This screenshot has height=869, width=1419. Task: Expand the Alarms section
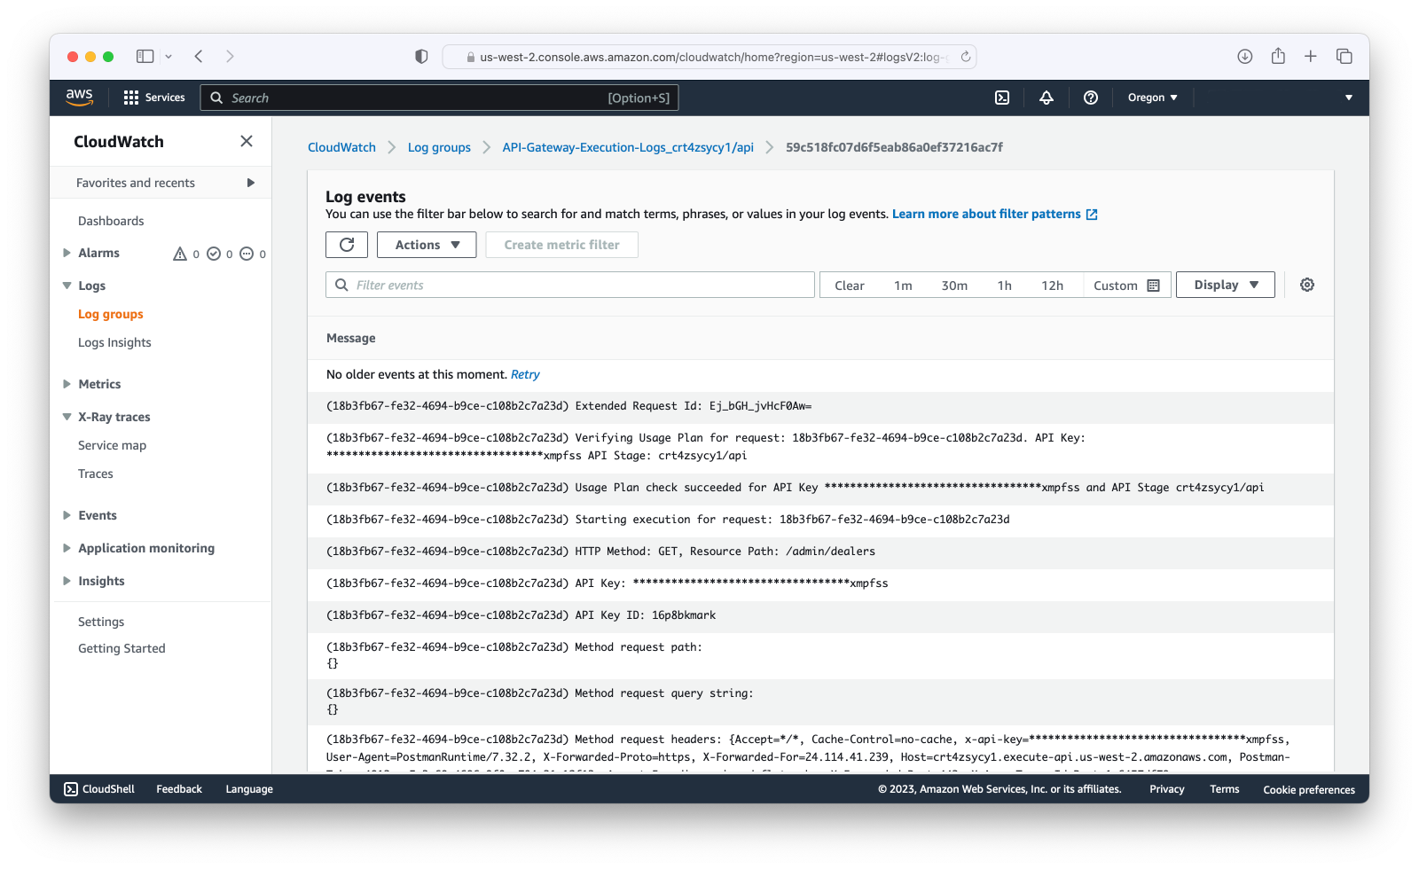67,253
